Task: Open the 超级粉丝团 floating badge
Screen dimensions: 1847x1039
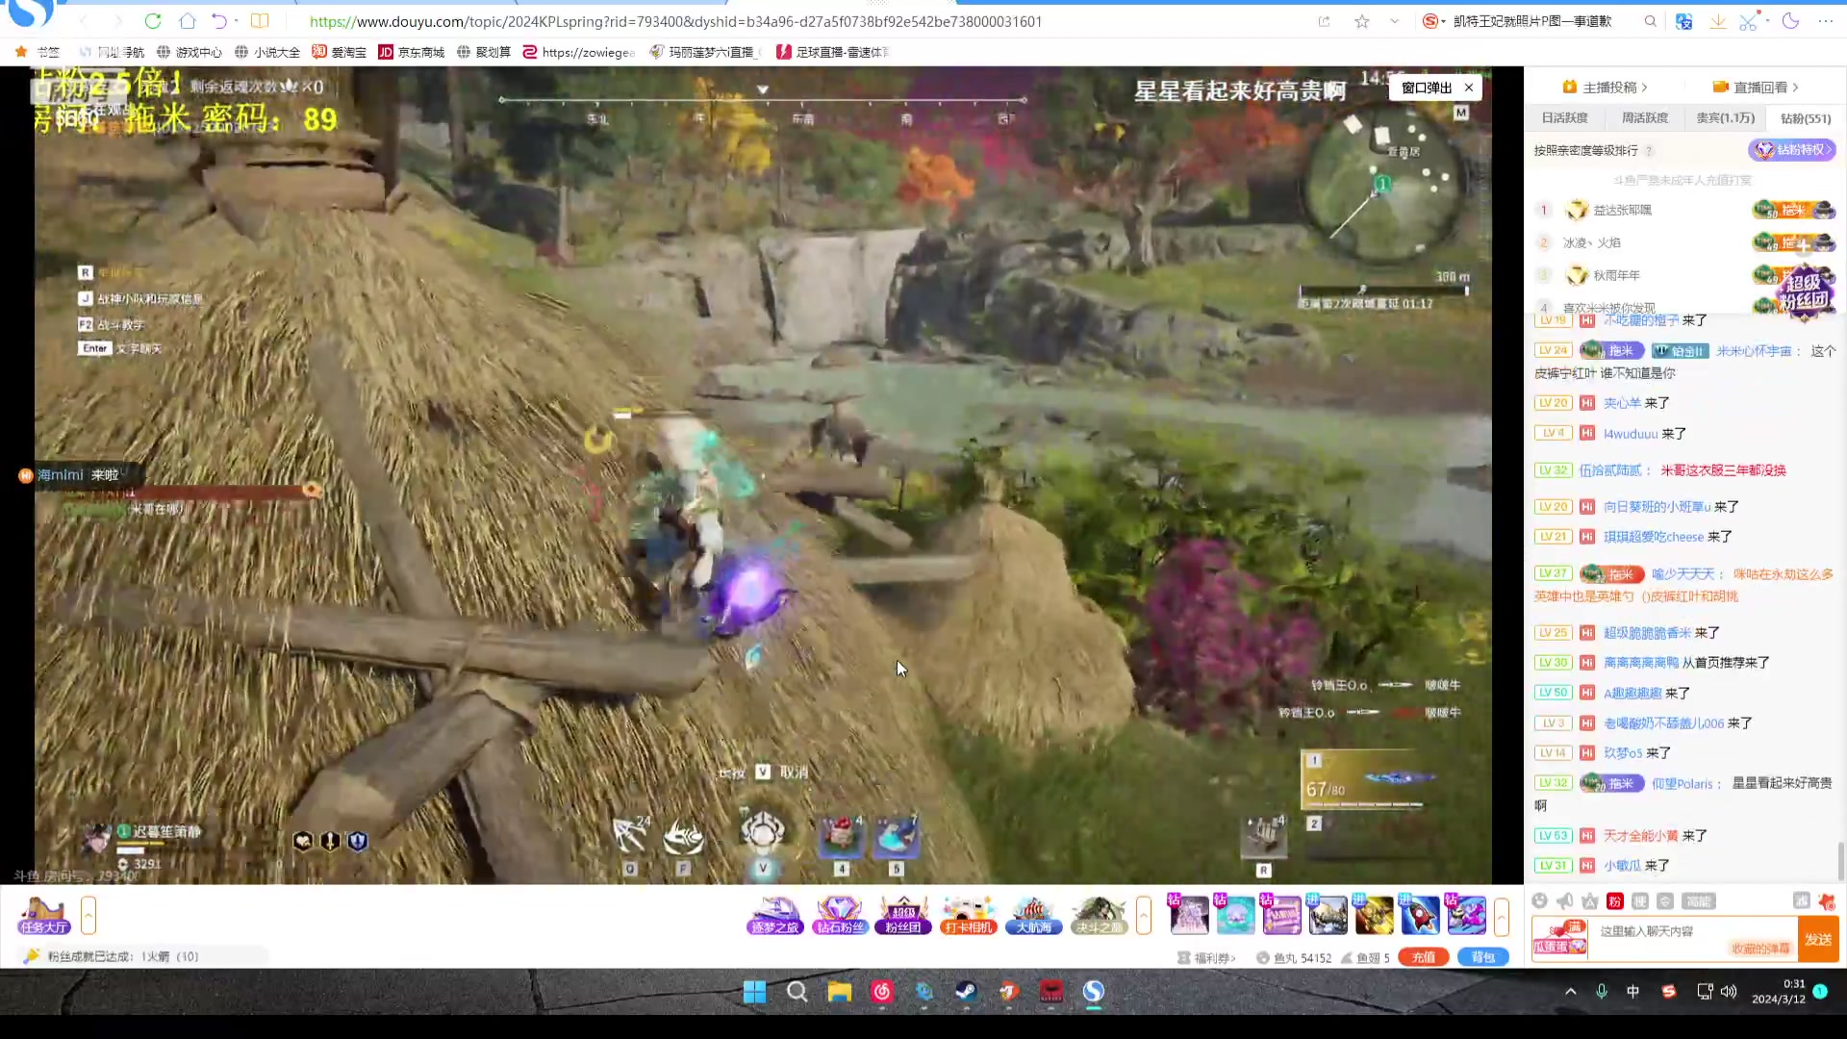Action: point(1805,291)
